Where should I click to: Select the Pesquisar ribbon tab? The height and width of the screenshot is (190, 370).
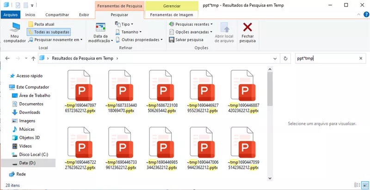point(119,15)
